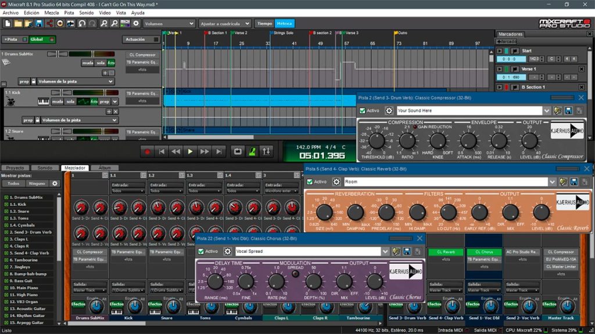This screenshot has width=595, height=334.
Task: Uncheck Activo on Classic Compressor plugin
Action: coord(363,111)
